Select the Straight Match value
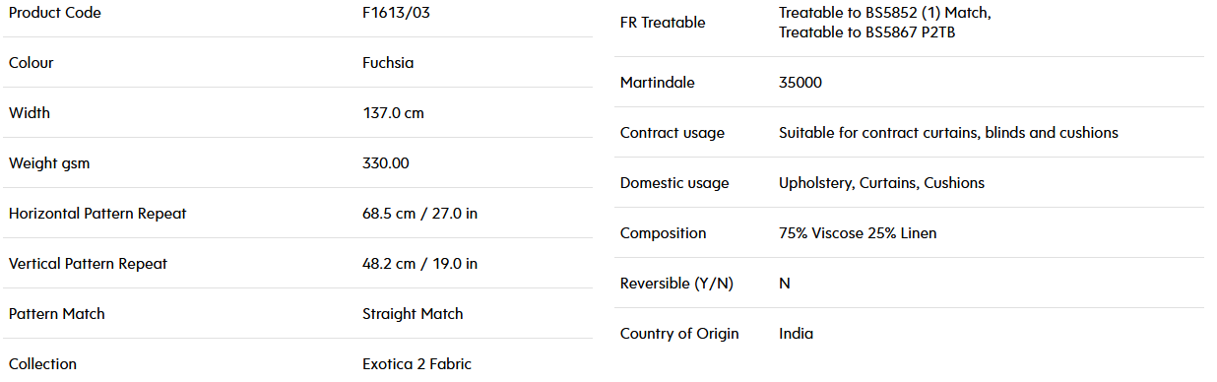1217x382 pixels. [413, 314]
